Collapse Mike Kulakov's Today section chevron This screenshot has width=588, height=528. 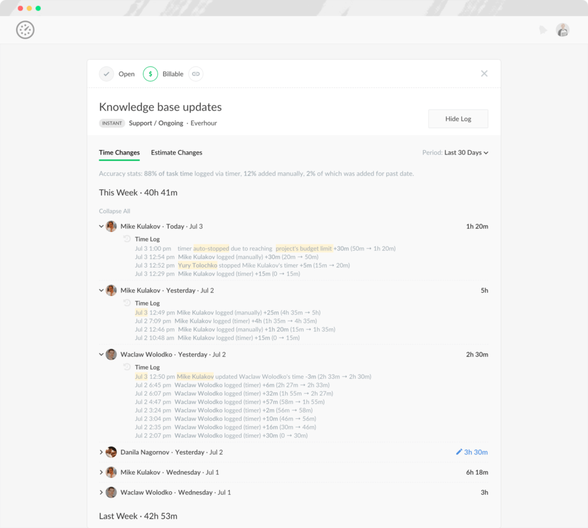point(101,226)
